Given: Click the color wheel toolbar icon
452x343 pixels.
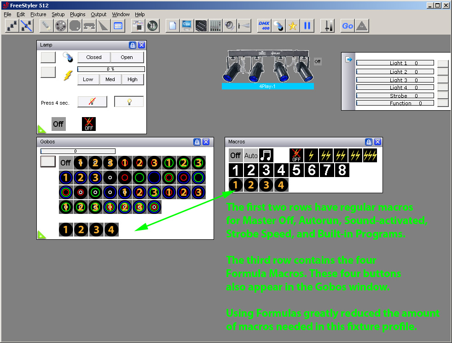Looking at the screenshot, I should [61, 26].
